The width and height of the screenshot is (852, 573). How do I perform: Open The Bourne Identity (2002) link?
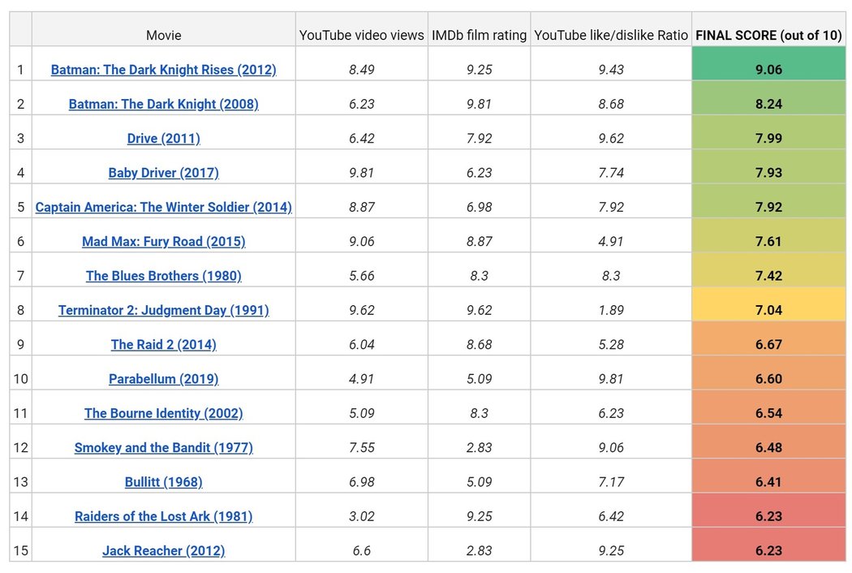(163, 413)
